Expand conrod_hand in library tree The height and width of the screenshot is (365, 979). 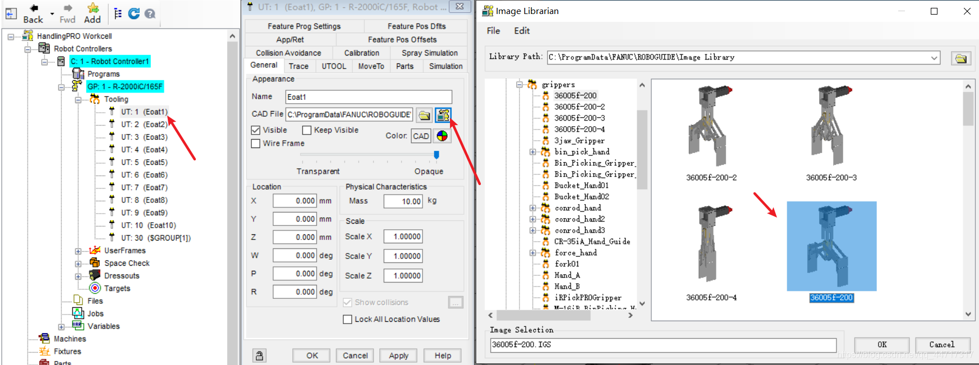pos(532,208)
